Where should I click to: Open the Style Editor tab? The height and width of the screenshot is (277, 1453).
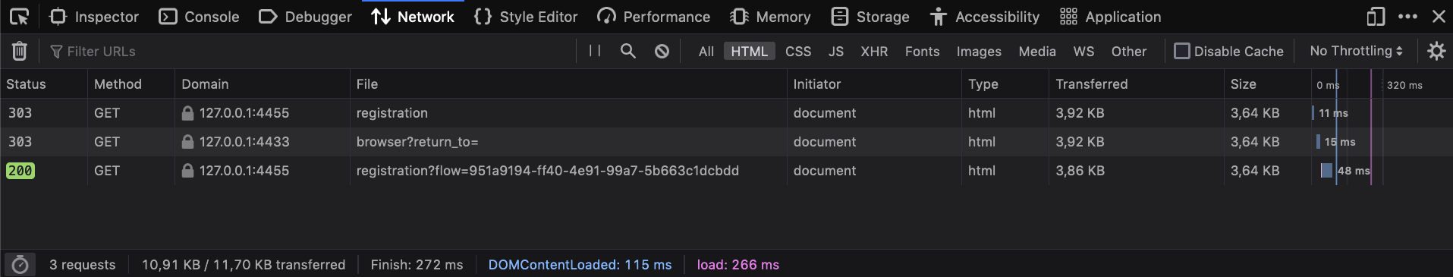[x=526, y=17]
